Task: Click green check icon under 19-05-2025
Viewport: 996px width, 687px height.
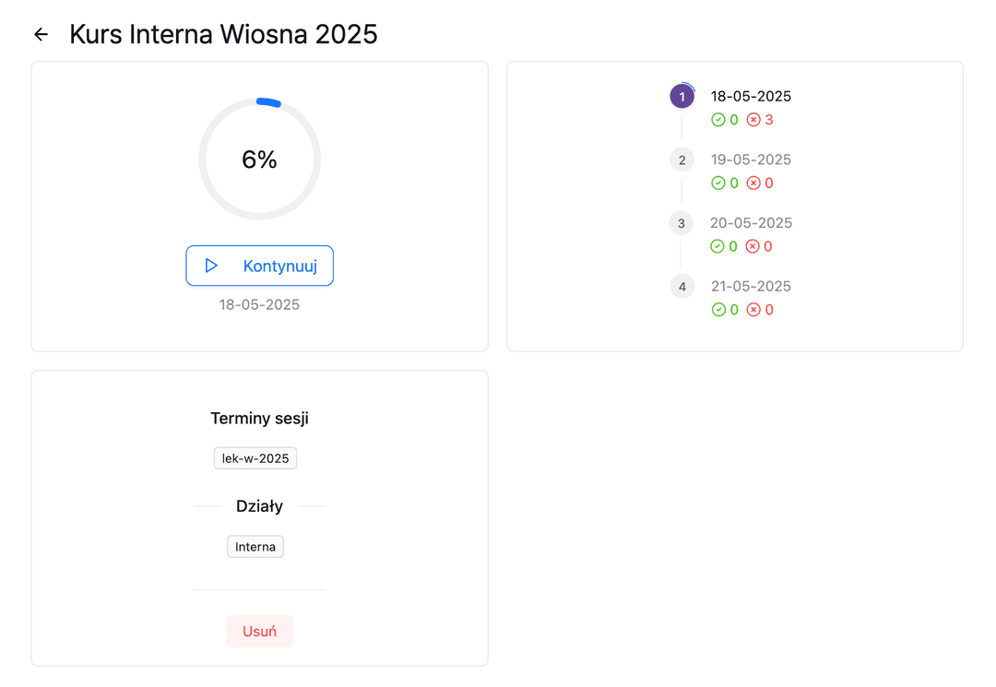Action: [717, 183]
